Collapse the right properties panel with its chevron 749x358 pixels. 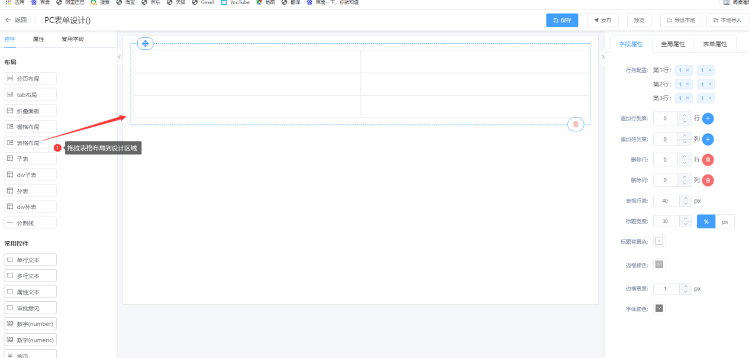(x=603, y=57)
